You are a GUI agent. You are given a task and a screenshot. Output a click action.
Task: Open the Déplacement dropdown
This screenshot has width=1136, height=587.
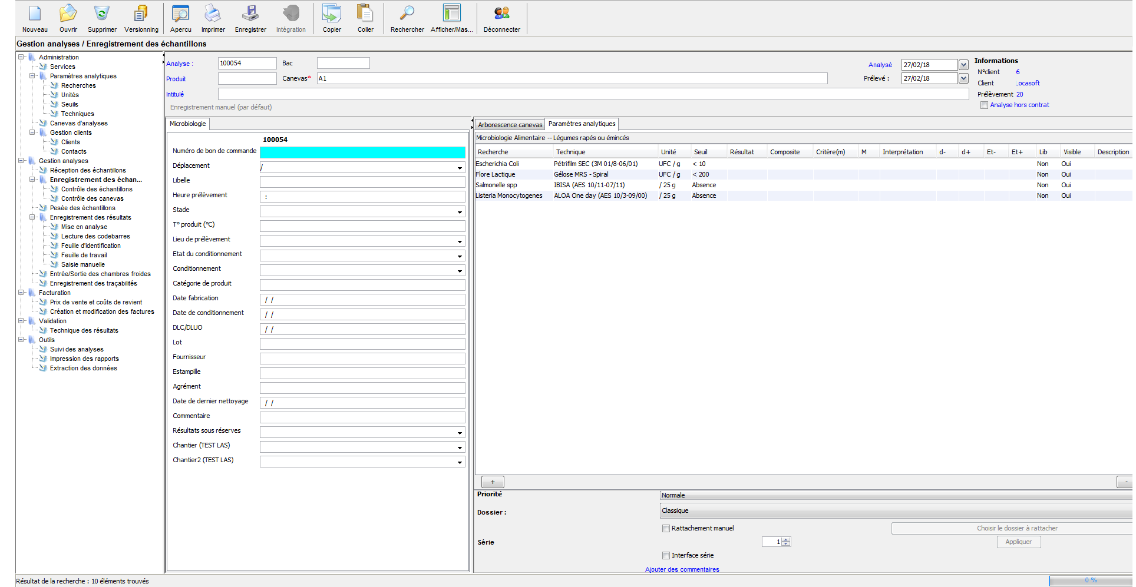coord(460,168)
